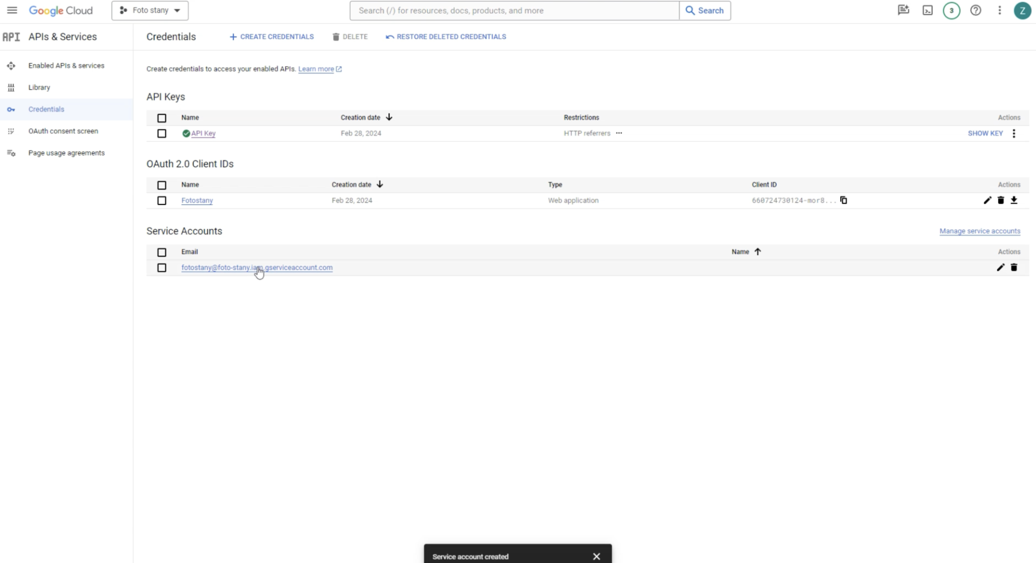
Task: Check the Fotostany row checkbox
Action: 162,201
